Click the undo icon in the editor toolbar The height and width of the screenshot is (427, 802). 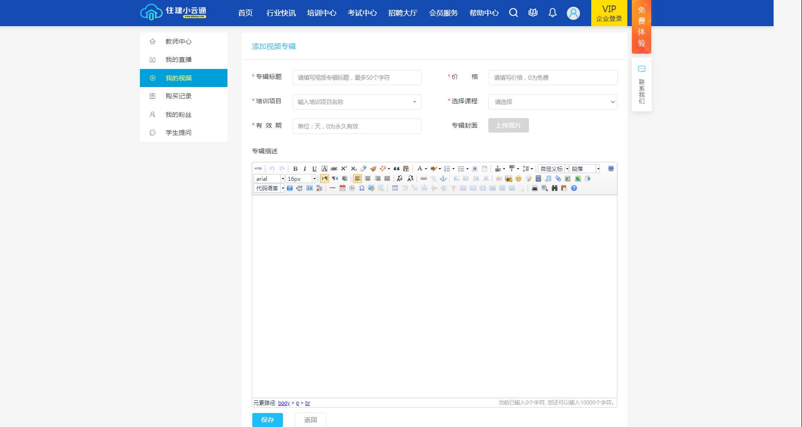click(272, 169)
